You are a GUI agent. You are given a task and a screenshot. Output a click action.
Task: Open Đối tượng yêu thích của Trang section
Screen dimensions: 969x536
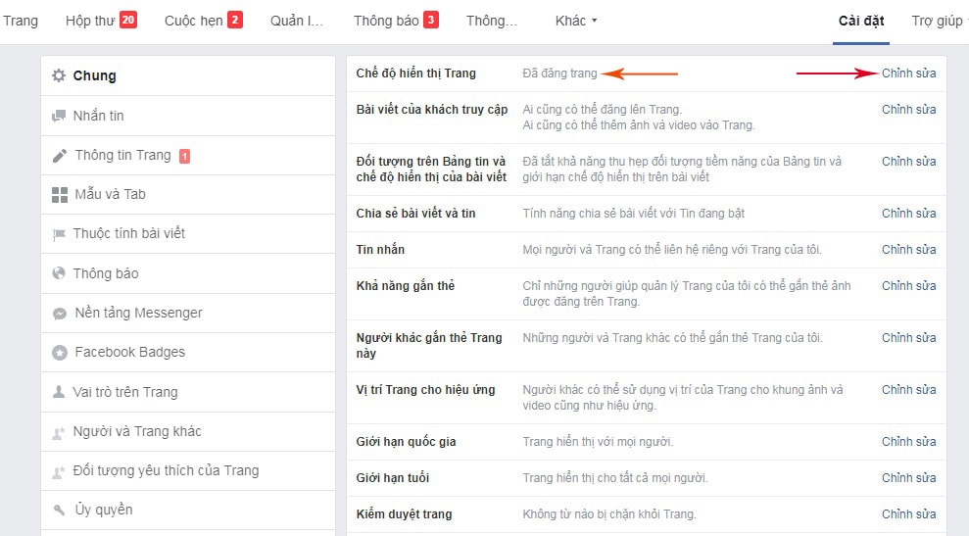tap(188, 471)
